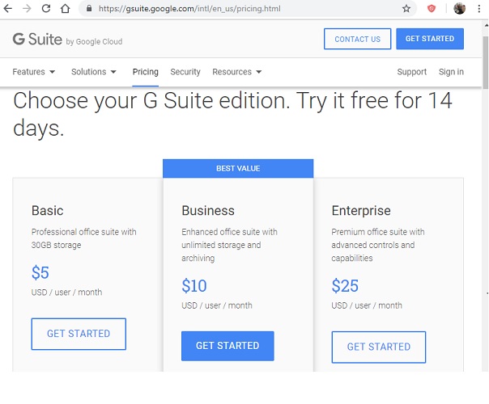Image resolution: width=489 pixels, height=404 pixels.
Task: Open the red shield extension icon
Action: point(432,8)
